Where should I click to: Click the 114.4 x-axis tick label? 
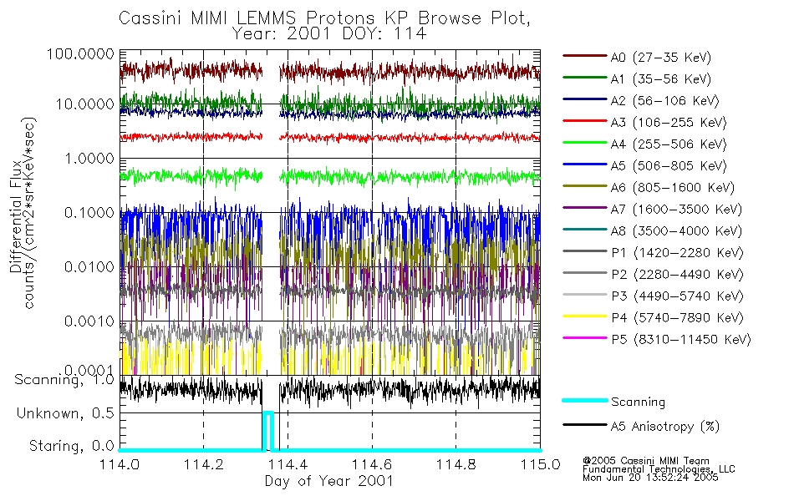click(x=288, y=464)
